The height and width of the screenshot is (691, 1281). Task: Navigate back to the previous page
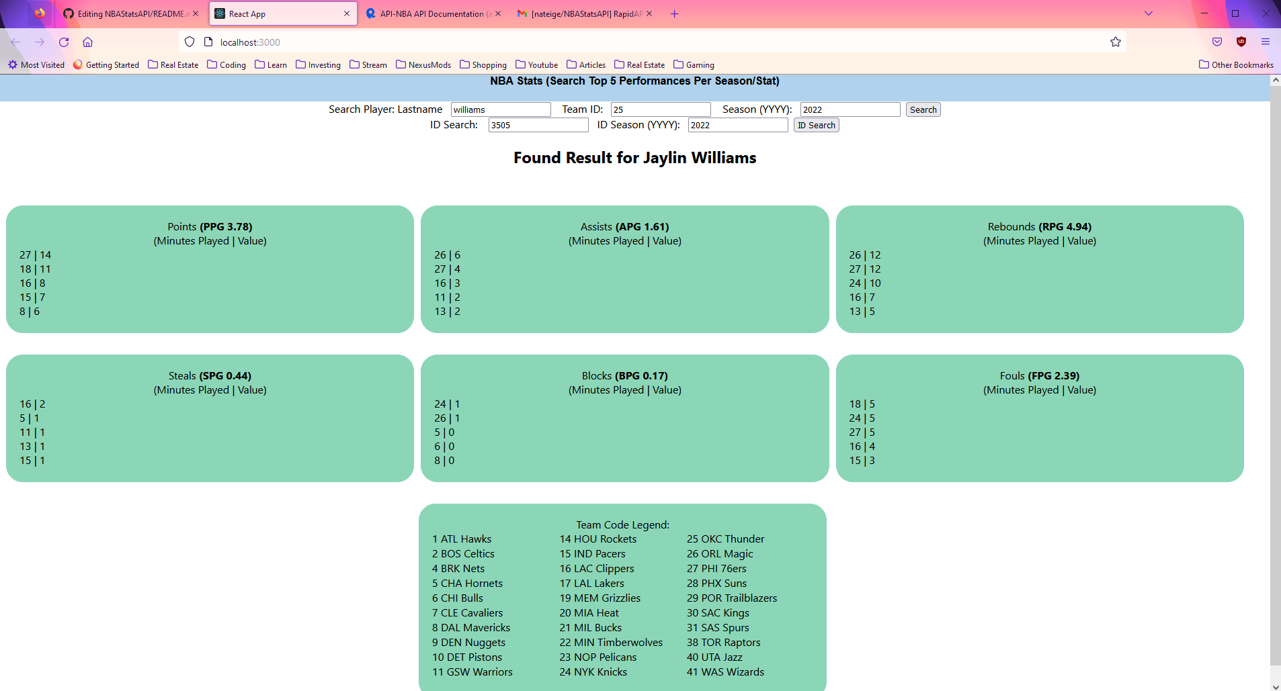[x=15, y=42]
